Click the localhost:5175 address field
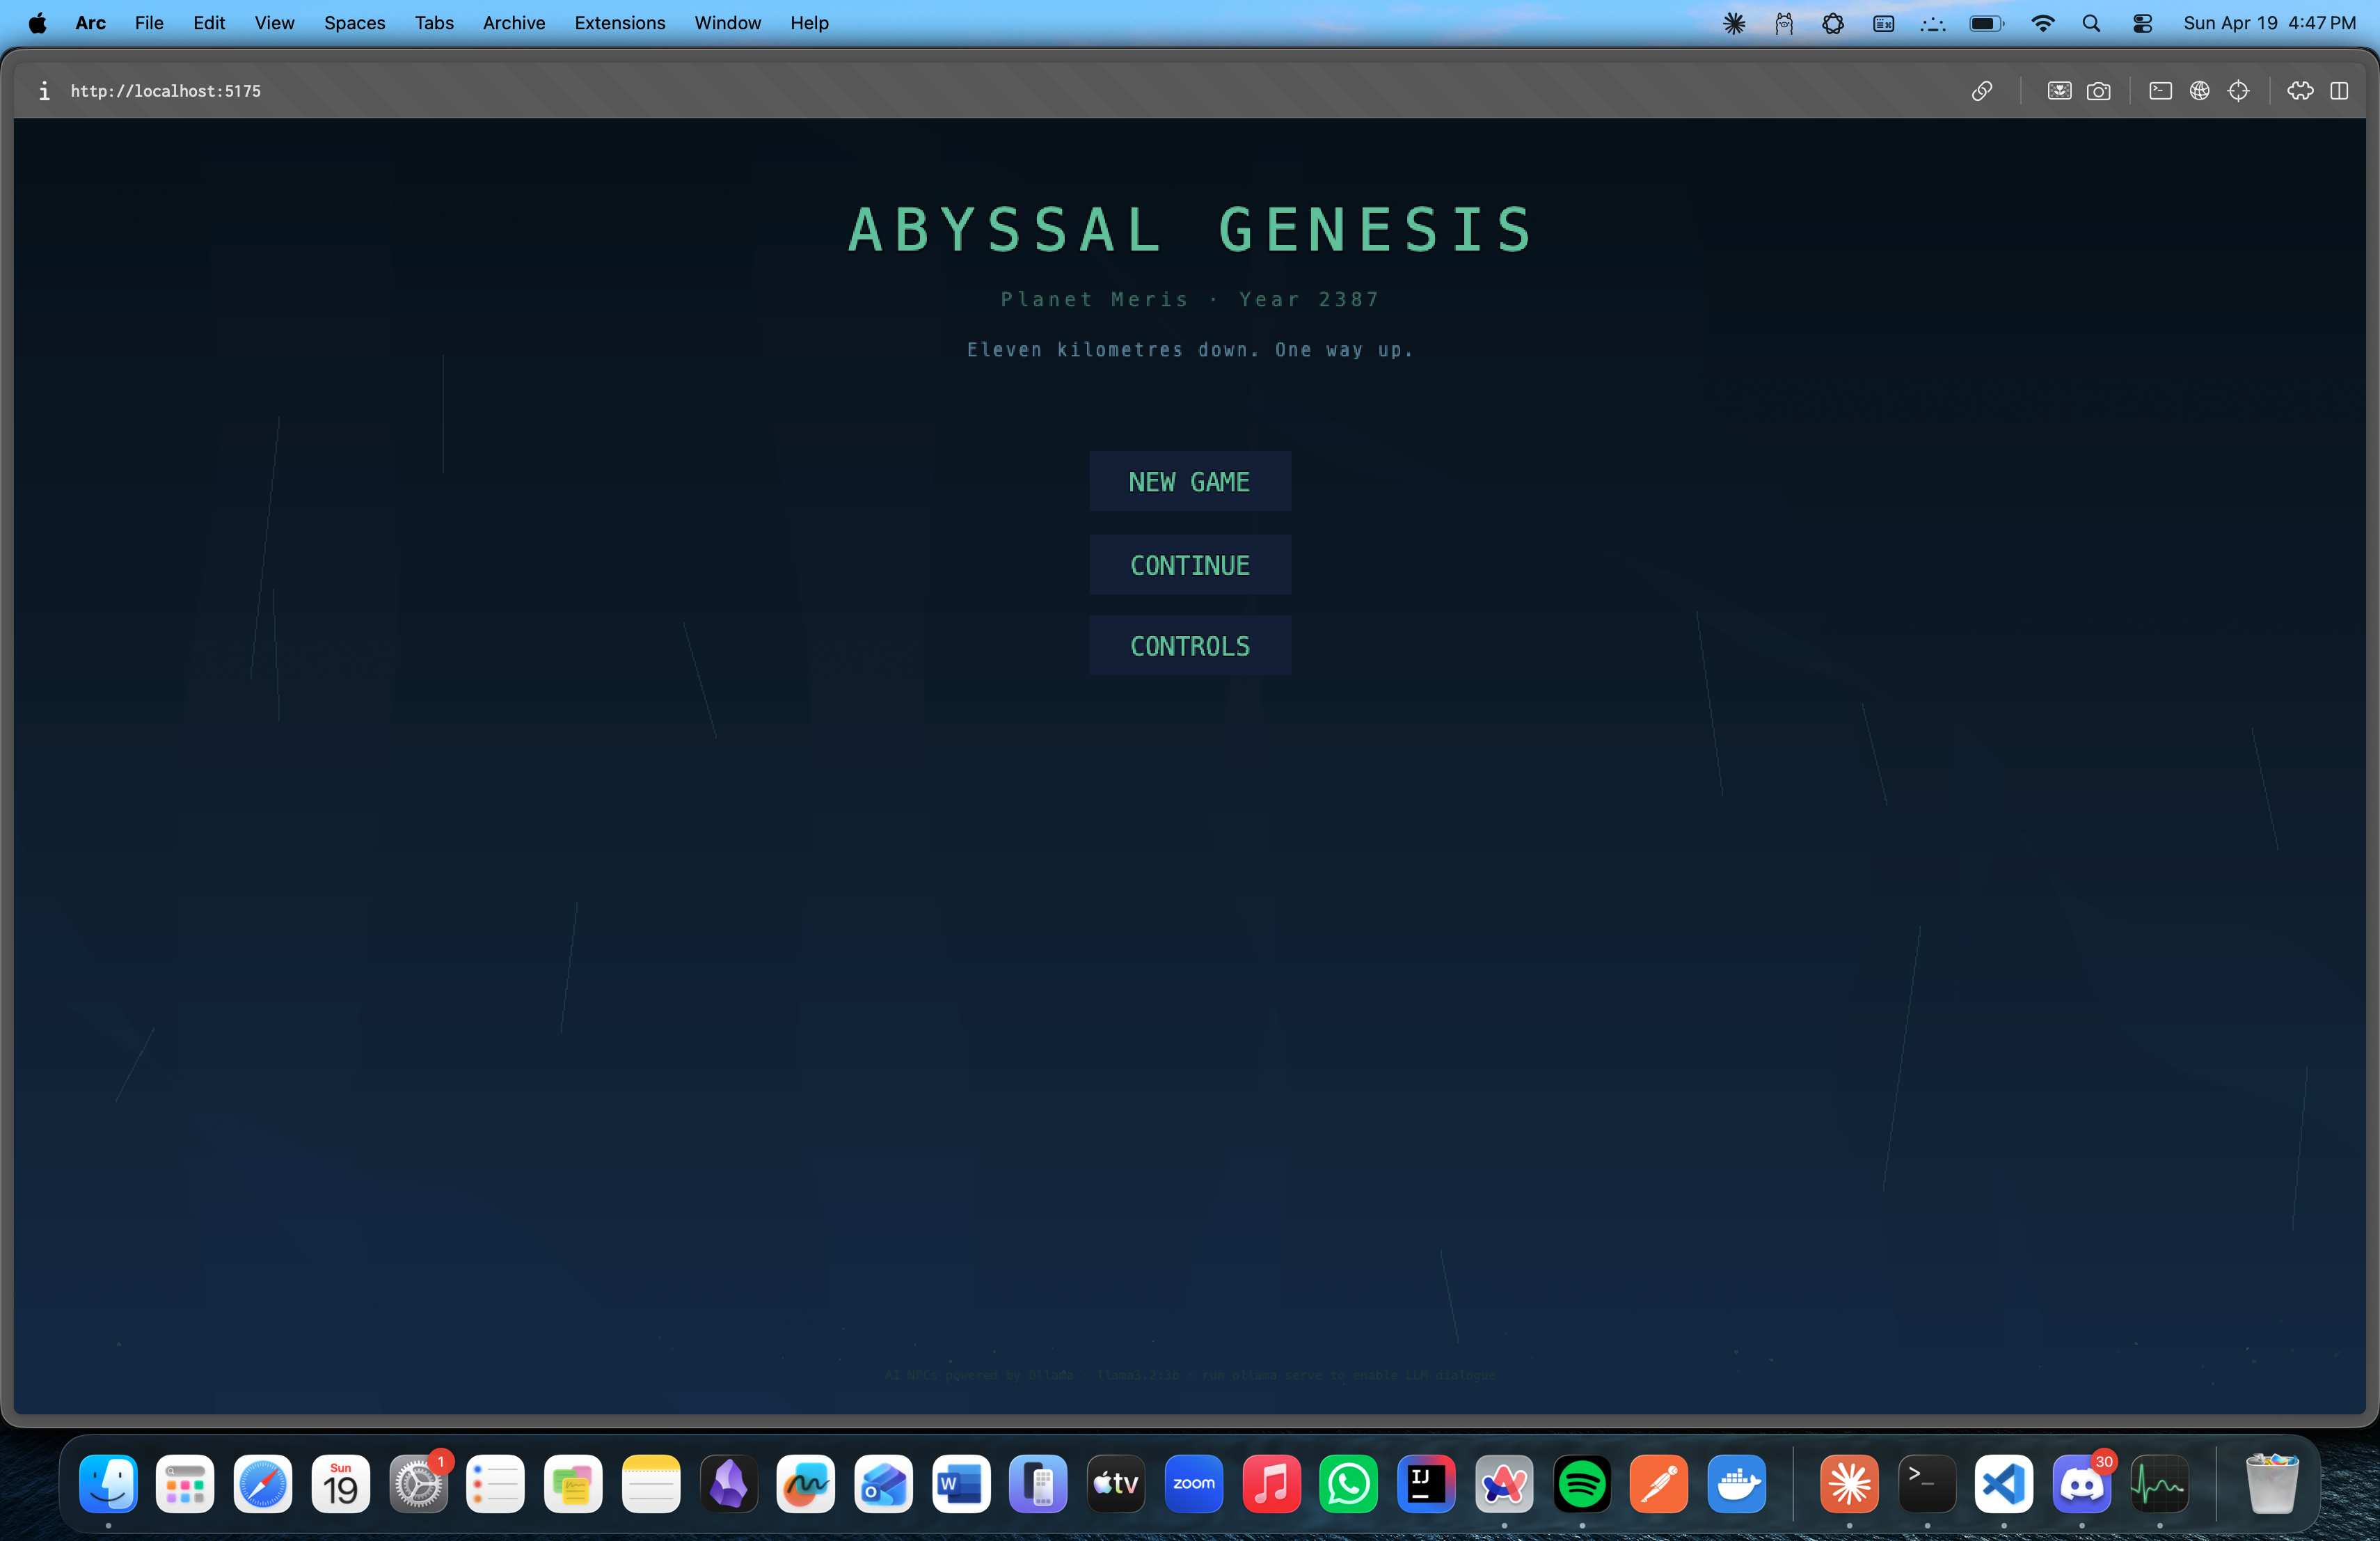This screenshot has height=1541, width=2380. click(166, 91)
